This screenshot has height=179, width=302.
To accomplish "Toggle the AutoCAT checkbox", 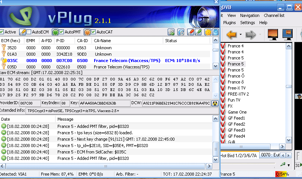I will (x=93, y=32).
